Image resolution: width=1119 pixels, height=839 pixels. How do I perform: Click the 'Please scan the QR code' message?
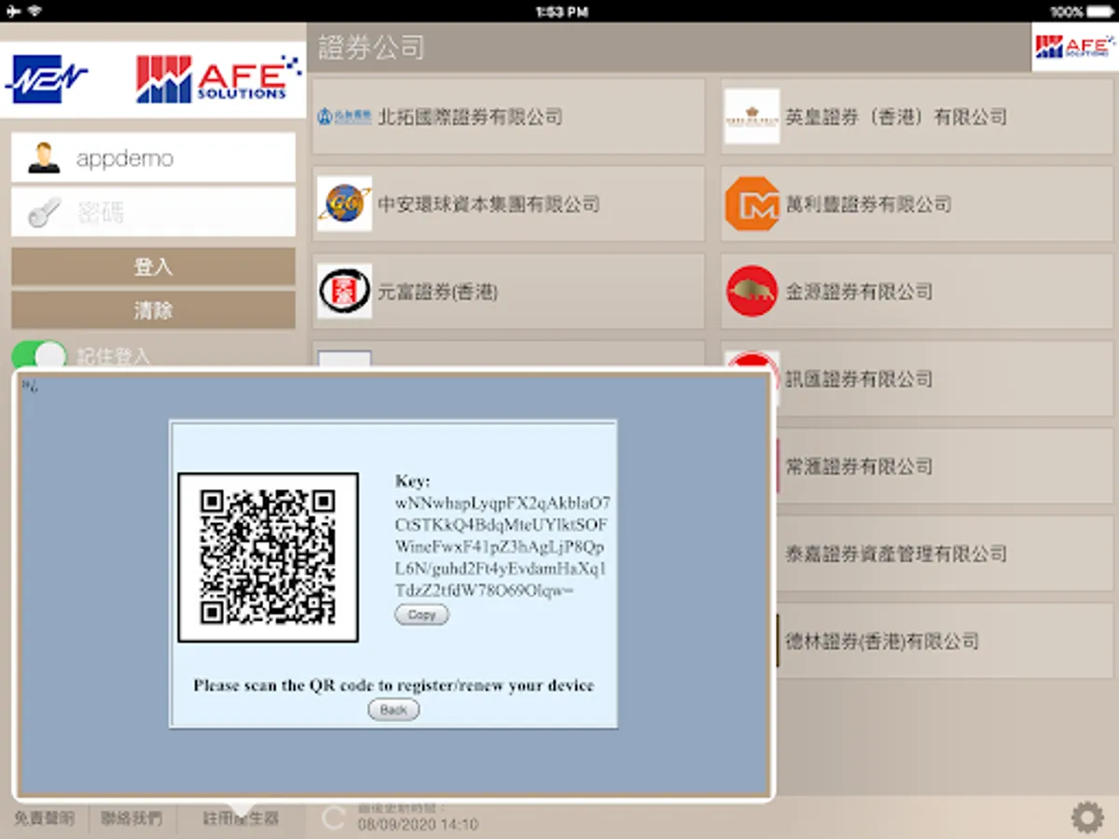click(x=394, y=685)
